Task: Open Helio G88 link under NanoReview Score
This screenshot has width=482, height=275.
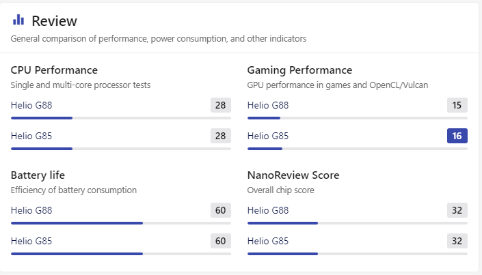Action: (267, 210)
